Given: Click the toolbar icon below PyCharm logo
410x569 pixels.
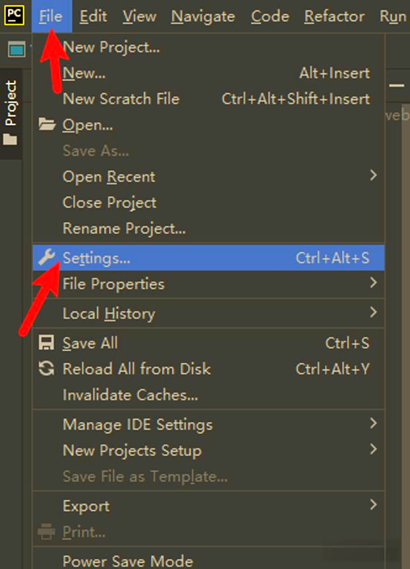Looking at the screenshot, I should pos(16,49).
